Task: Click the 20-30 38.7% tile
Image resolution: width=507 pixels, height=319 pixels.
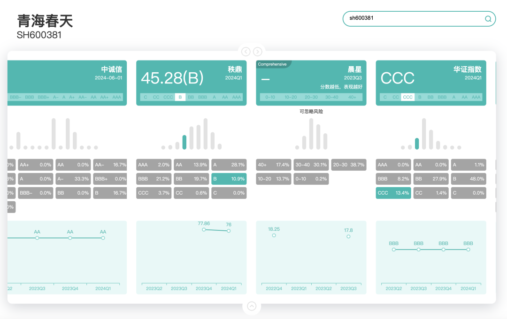Action: [349, 165]
